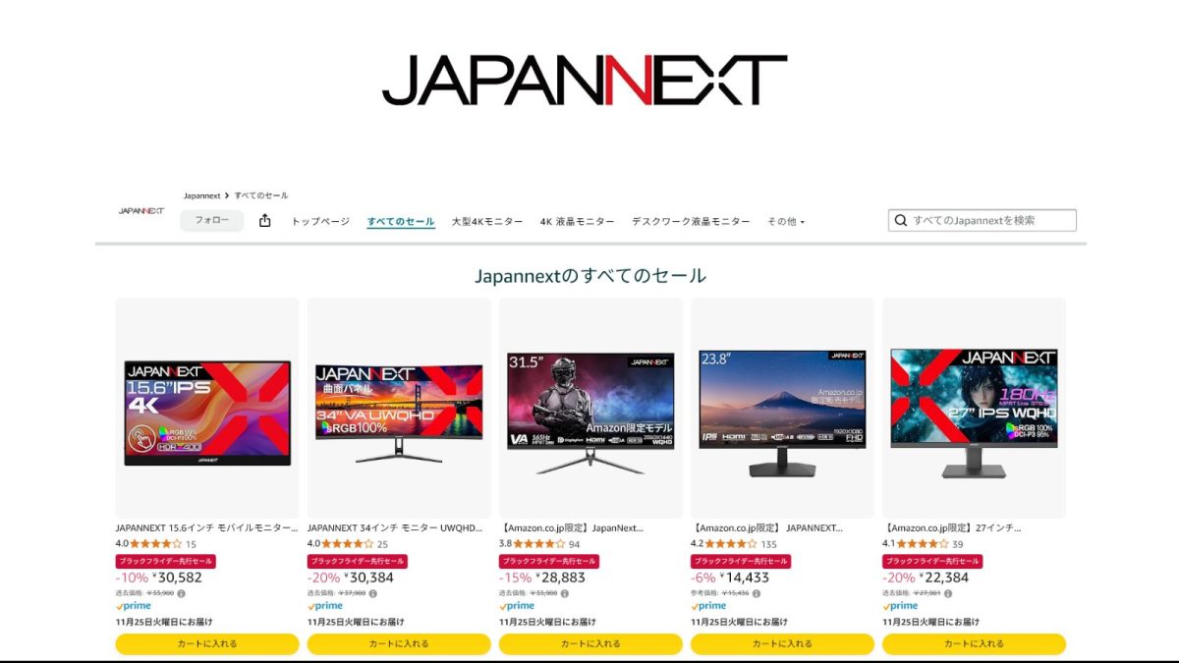The width and height of the screenshot is (1179, 663).
Task: Click the share icon in the storefront header
Action: pyautogui.click(x=263, y=220)
